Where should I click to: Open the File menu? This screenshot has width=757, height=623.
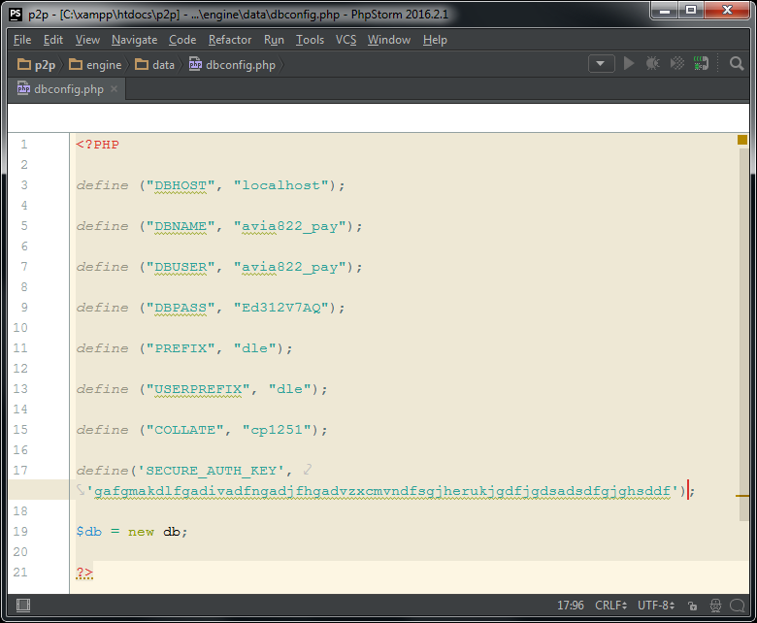(22, 40)
